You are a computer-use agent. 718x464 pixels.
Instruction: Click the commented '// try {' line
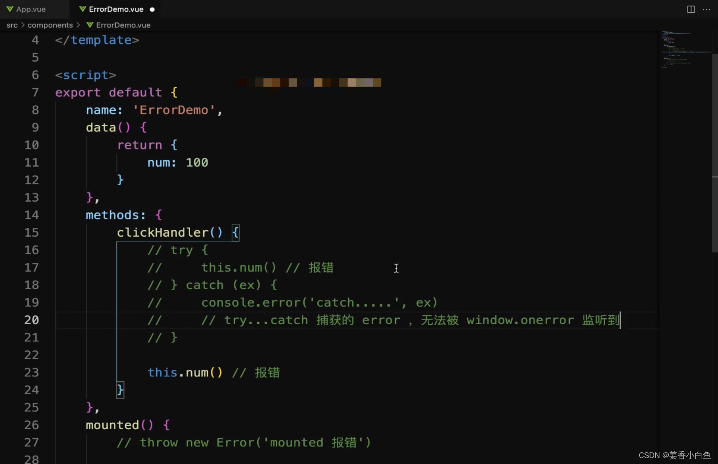tap(178, 250)
